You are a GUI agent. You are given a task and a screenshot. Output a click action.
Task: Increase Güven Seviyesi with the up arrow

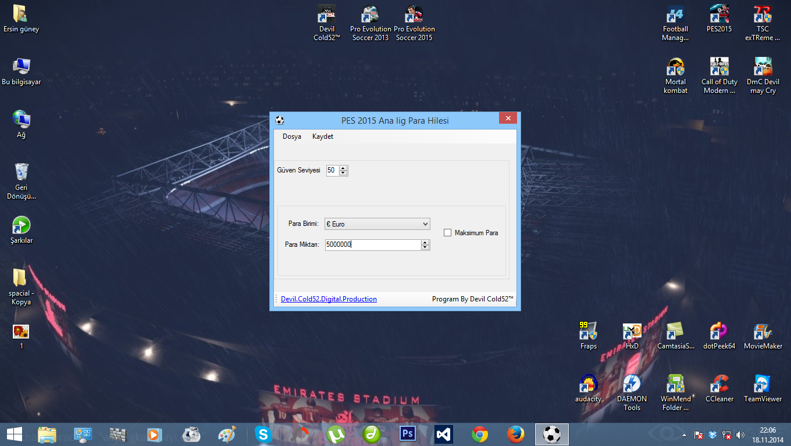[x=343, y=168]
